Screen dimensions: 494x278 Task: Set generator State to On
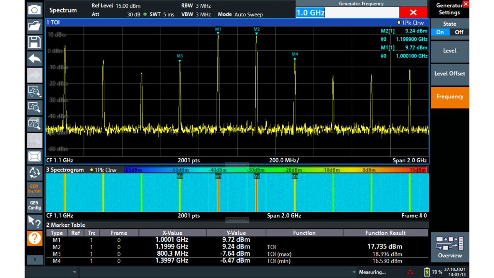[x=440, y=32]
